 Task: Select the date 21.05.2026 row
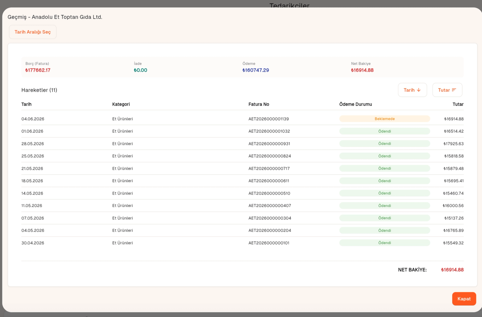click(x=242, y=168)
